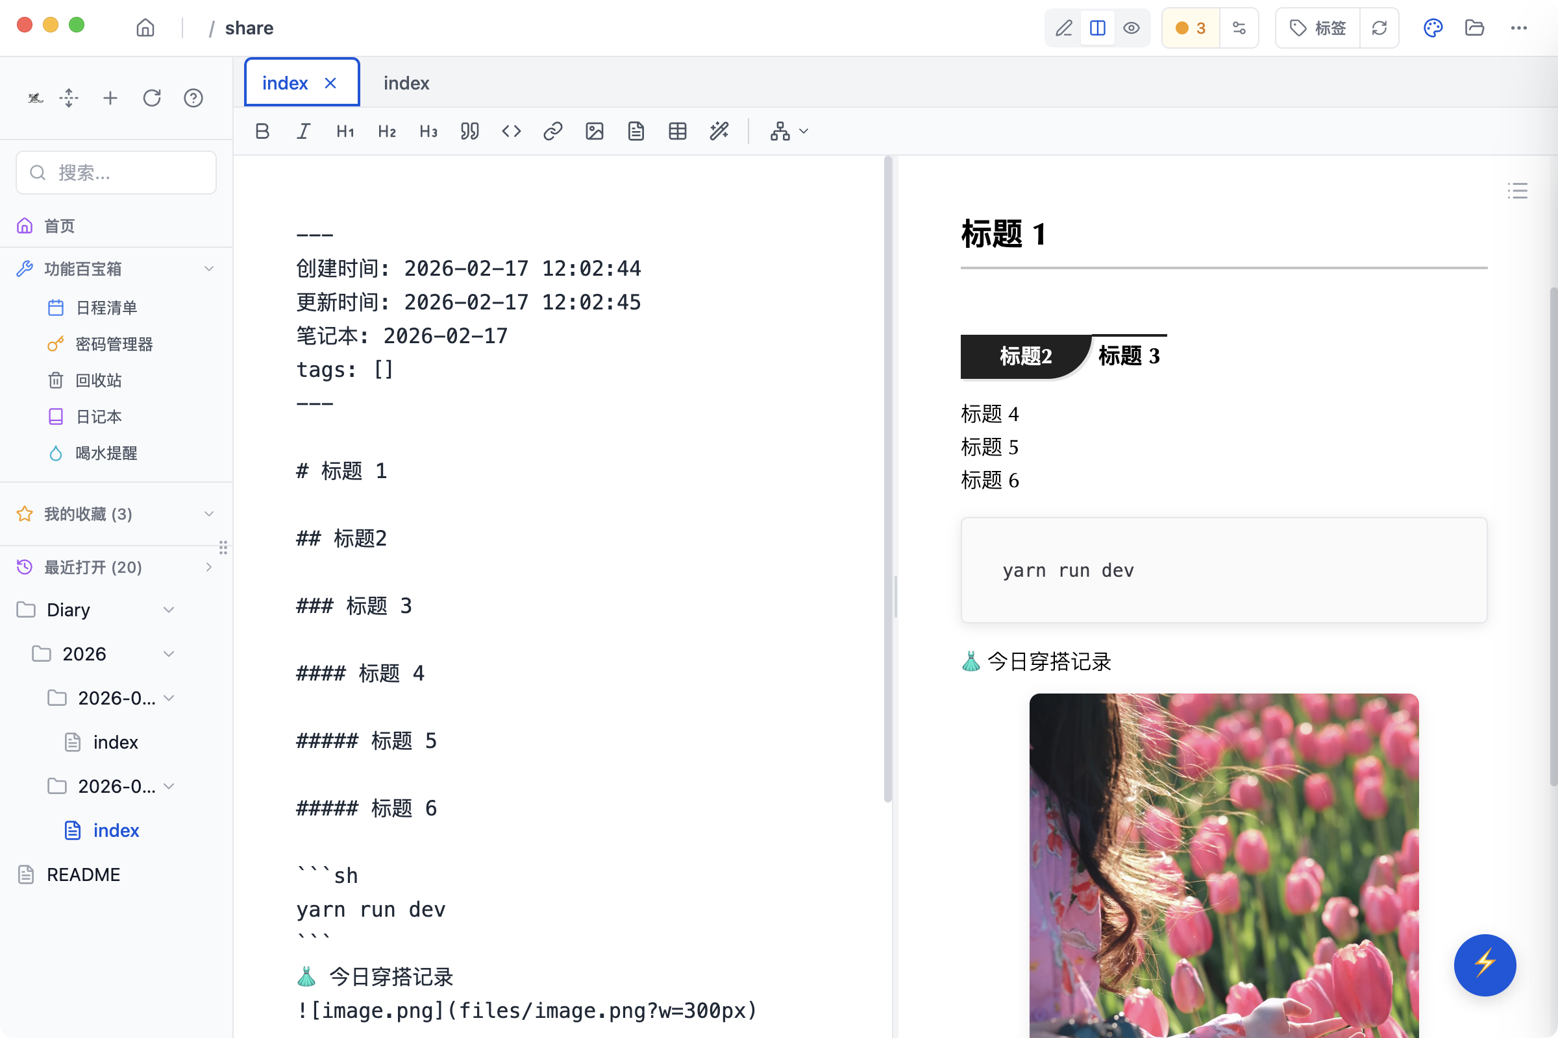Open the theme palette picker
The image size is (1558, 1038).
pos(1433,28)
